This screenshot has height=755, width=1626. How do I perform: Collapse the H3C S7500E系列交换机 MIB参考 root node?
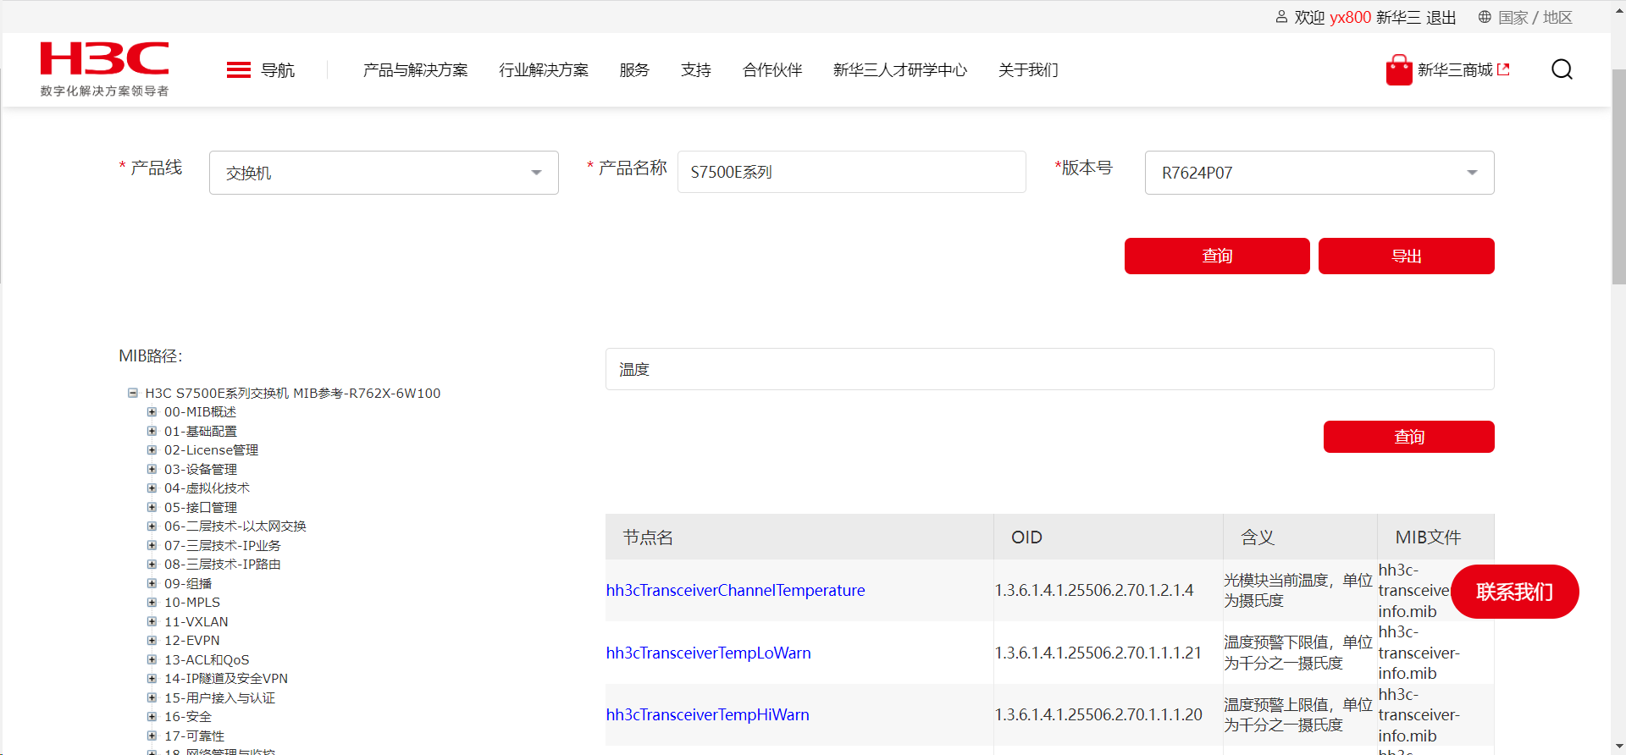coord(133,393)
